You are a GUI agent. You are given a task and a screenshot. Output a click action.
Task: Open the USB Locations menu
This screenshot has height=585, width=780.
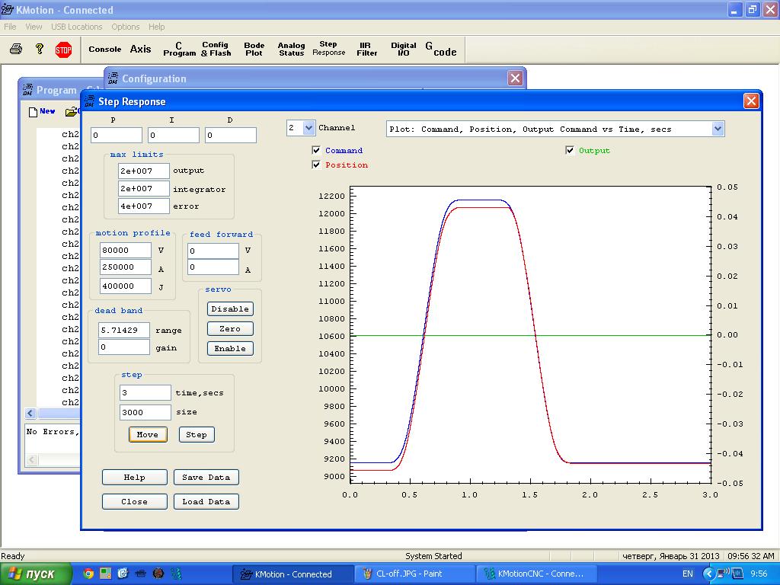pyautogui.click(x=76, y=27)
